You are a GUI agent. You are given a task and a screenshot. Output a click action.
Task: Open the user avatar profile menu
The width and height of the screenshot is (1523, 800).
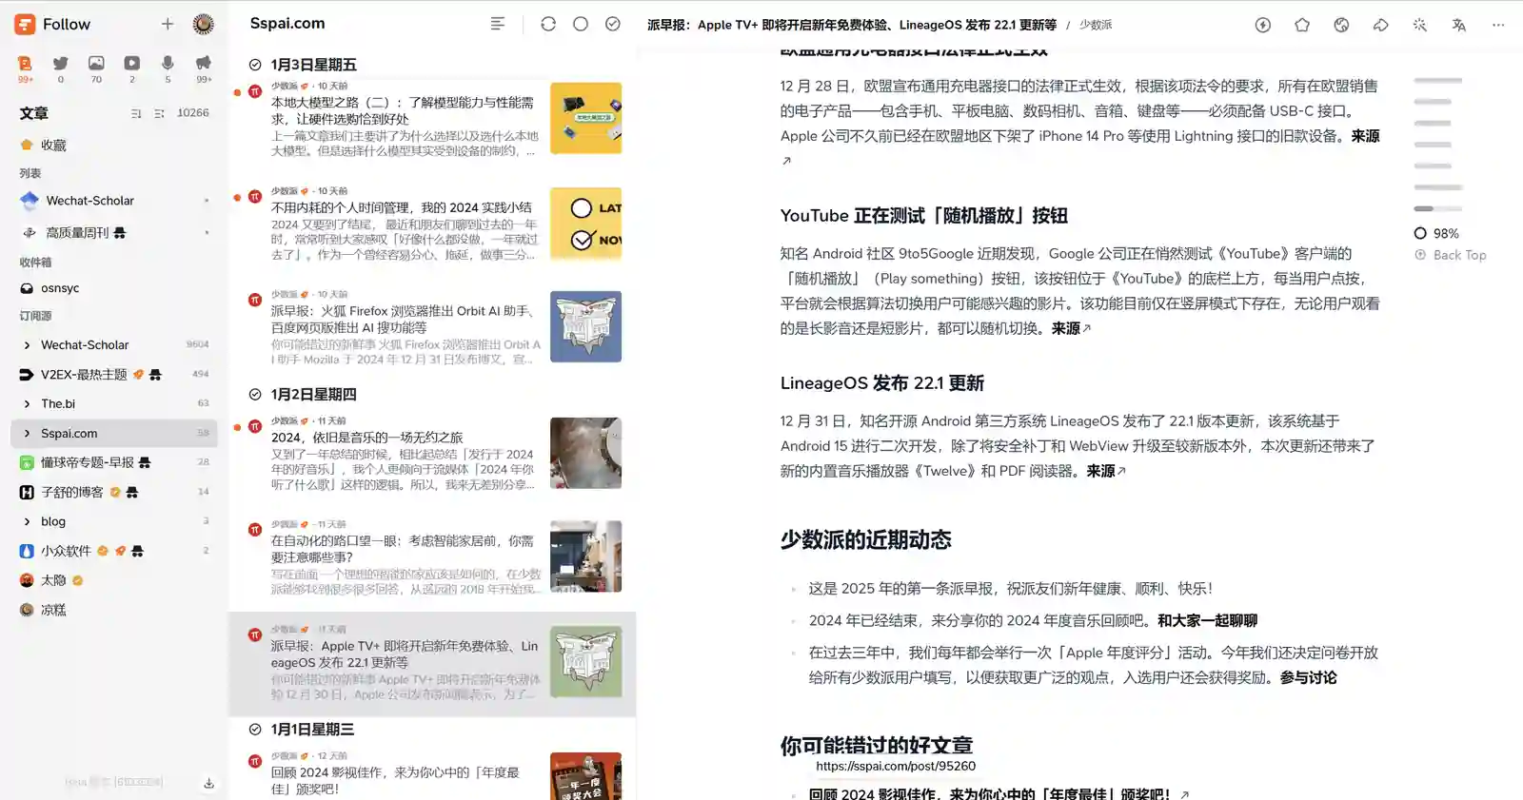(203, 24)
